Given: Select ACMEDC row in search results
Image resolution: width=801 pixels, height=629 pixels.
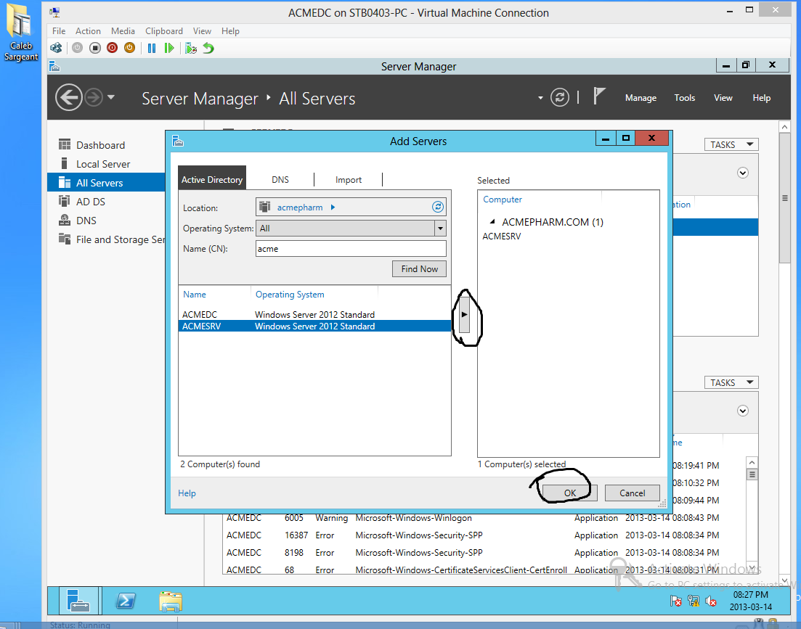Looking at the screenshot, I should [x=314, y=314].
